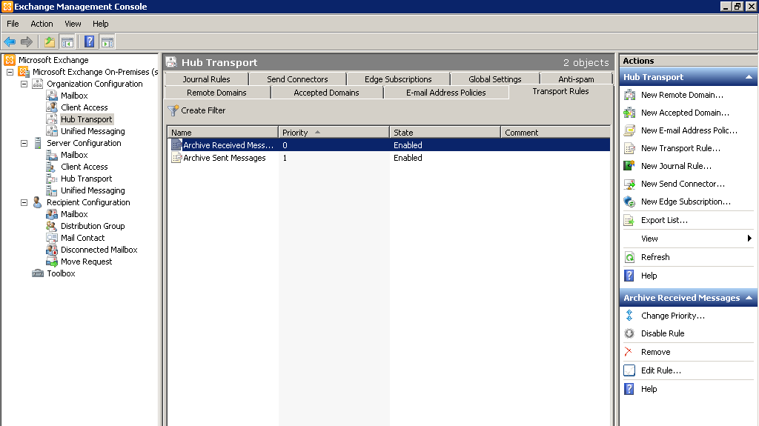Image resolution: width=759 pixels, height=426 pixels.
Task: Open the File menu
Action: click(x=13, y=24)
